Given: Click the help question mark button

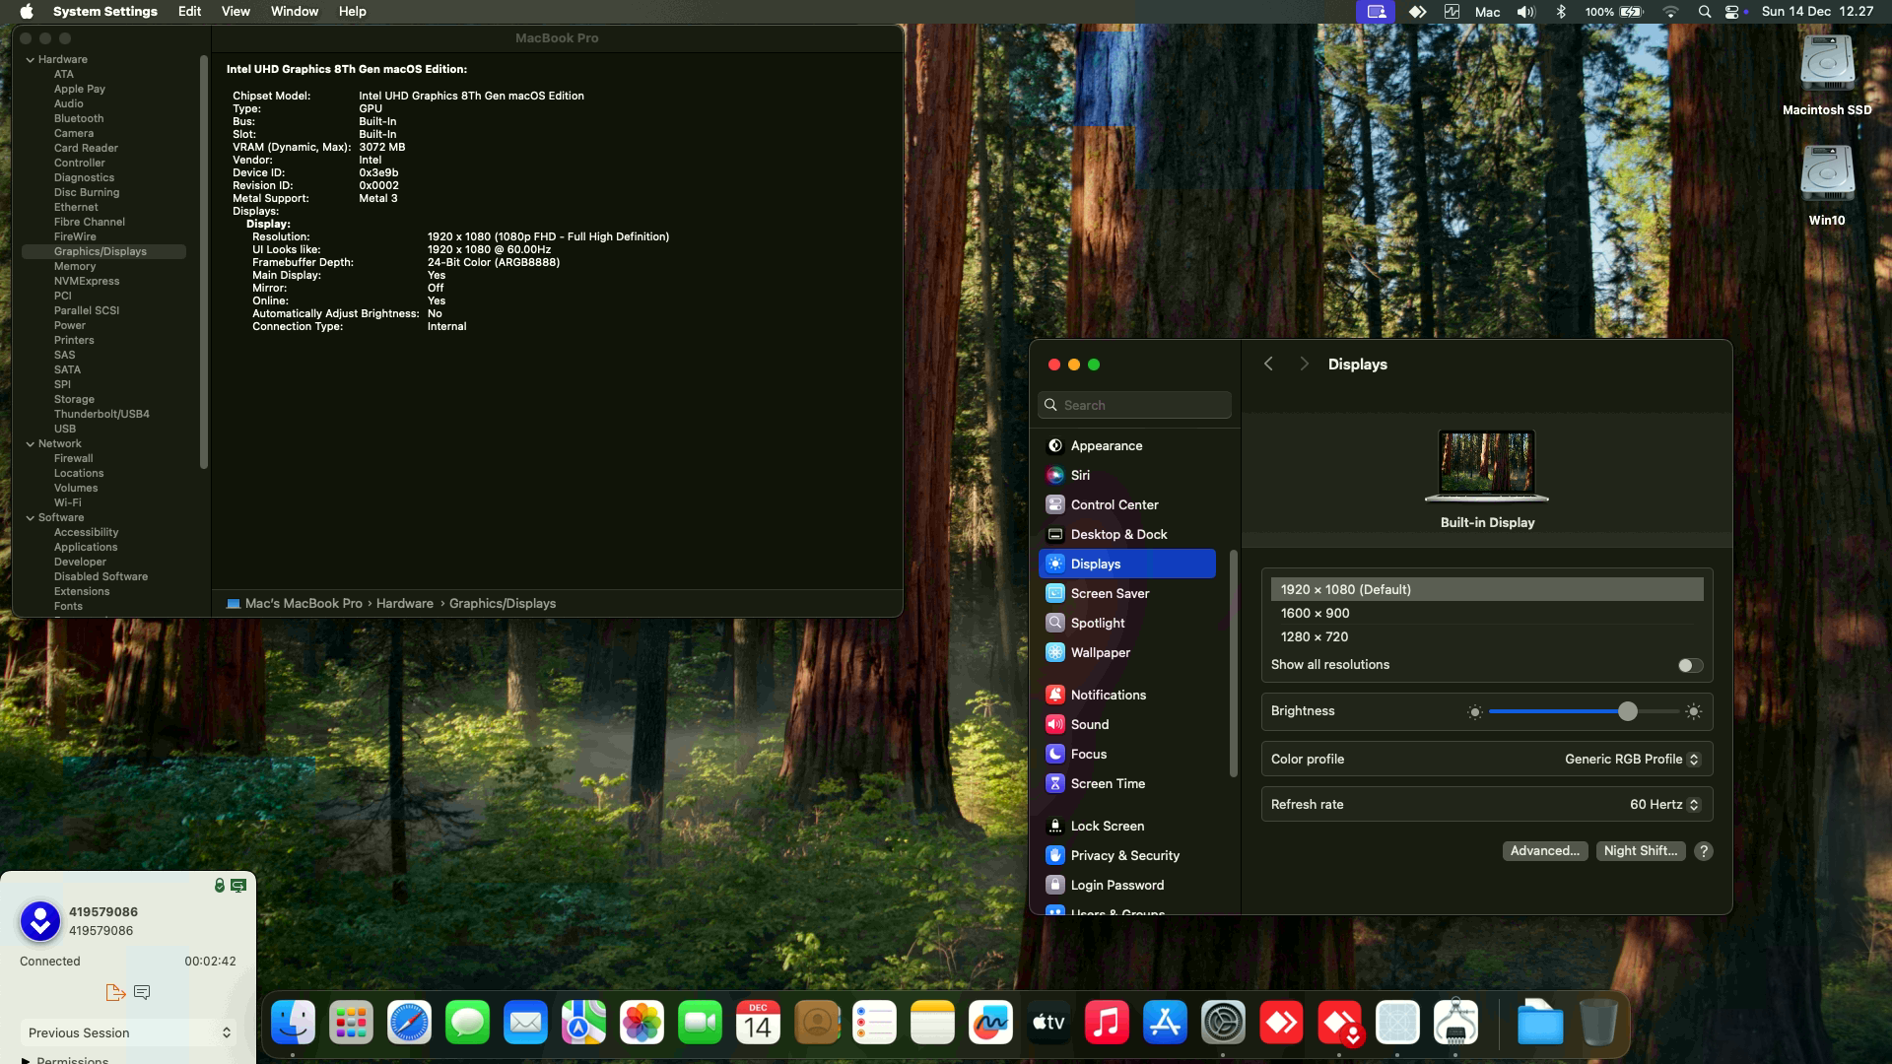Looking at the screenshot, I should [x=1703, y=851].
